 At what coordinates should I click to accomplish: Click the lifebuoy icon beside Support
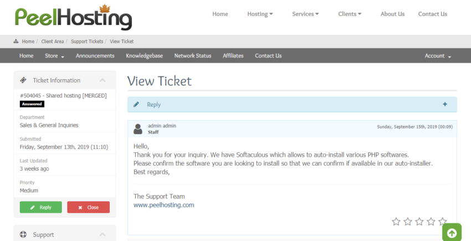[23, 234]
